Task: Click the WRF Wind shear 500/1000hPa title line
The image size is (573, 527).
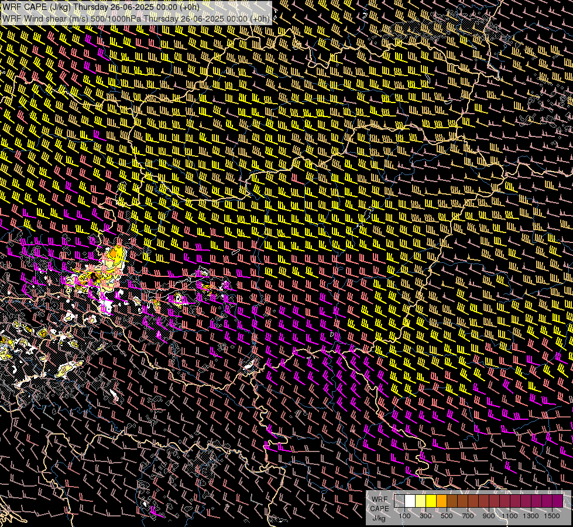Action: (x=136, y=19)
